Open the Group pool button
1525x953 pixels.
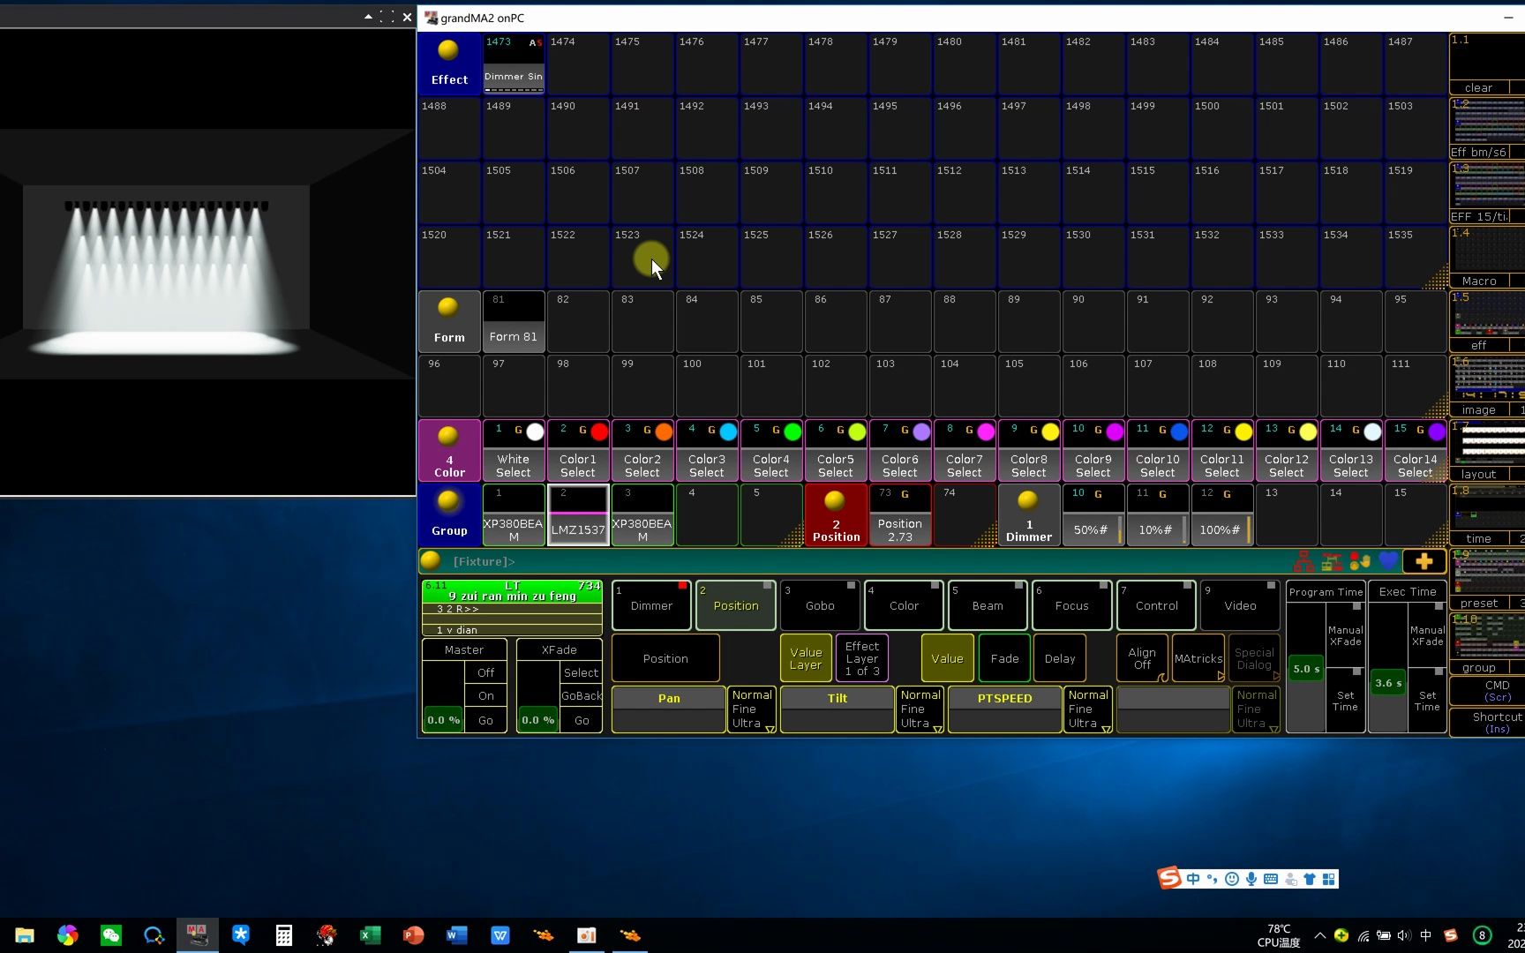(449, 514)
